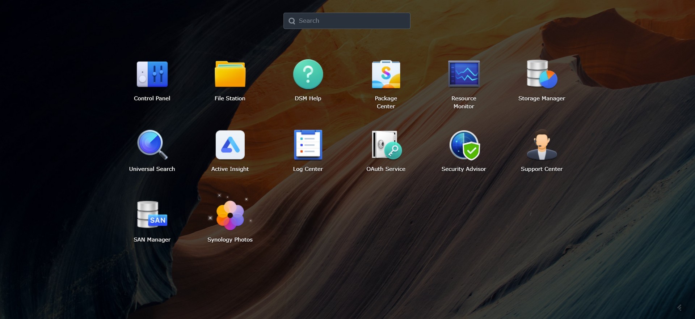The image size is (695, 319).
Task: Open Package Center
Action: point(386,75)
